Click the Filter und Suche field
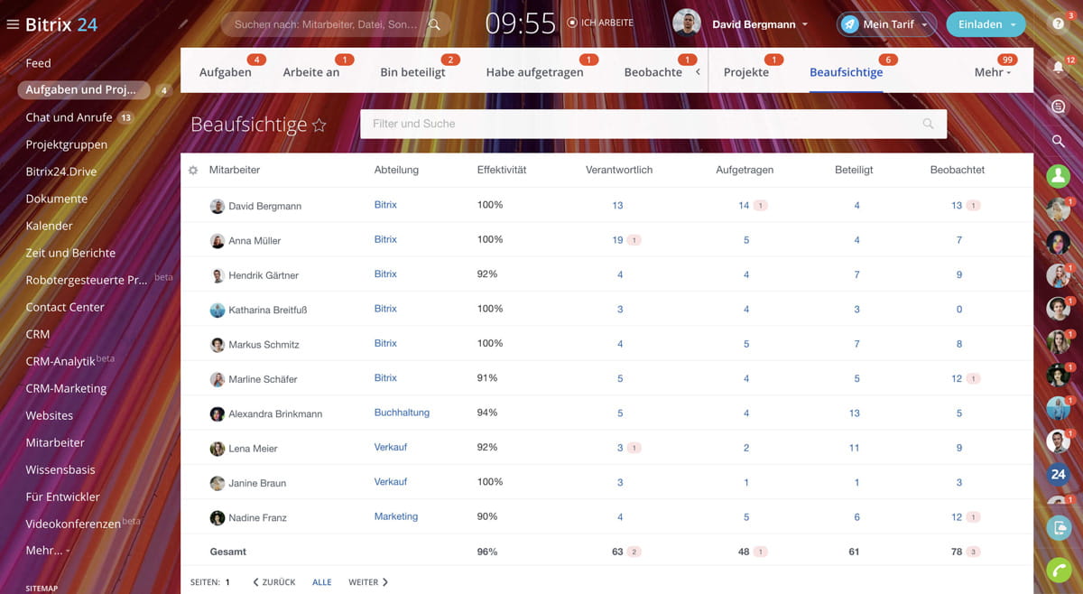 tap(641, 124)
